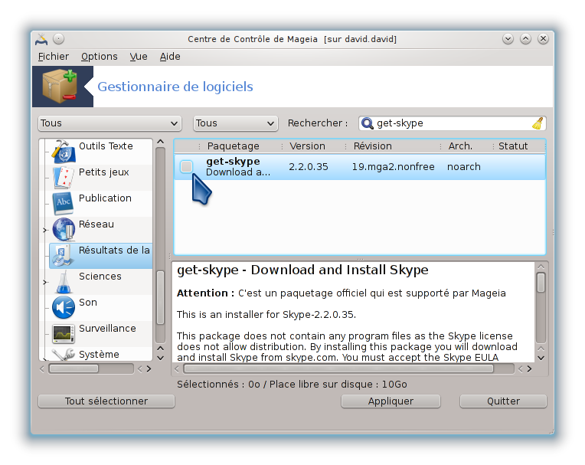Click the Outils Texte category icon
This screenshot has width=585, height=465.
coord(64,152)
